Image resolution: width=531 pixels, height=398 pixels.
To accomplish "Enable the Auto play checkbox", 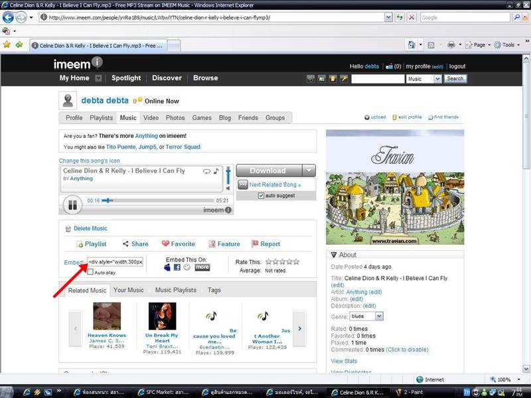I will [90, 272].
